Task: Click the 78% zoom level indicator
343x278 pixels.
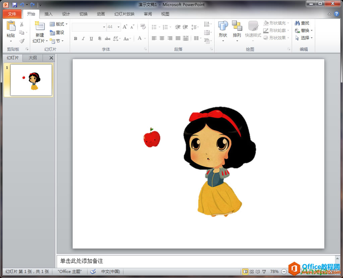Action: pos(274,272)
